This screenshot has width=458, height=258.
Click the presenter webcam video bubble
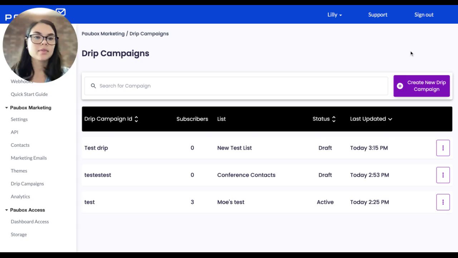(x=40, y=46)
